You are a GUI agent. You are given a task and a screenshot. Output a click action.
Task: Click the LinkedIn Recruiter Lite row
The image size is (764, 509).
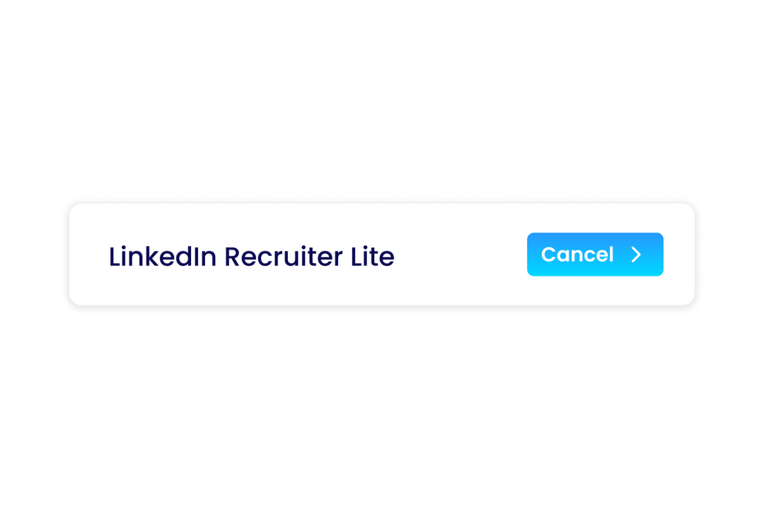tap(382, 255)
